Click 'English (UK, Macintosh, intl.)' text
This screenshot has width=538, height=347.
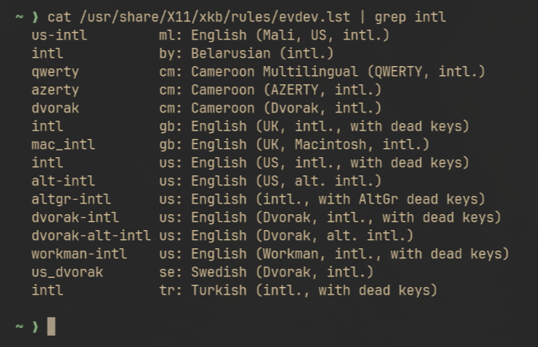[x=310, y=144]
